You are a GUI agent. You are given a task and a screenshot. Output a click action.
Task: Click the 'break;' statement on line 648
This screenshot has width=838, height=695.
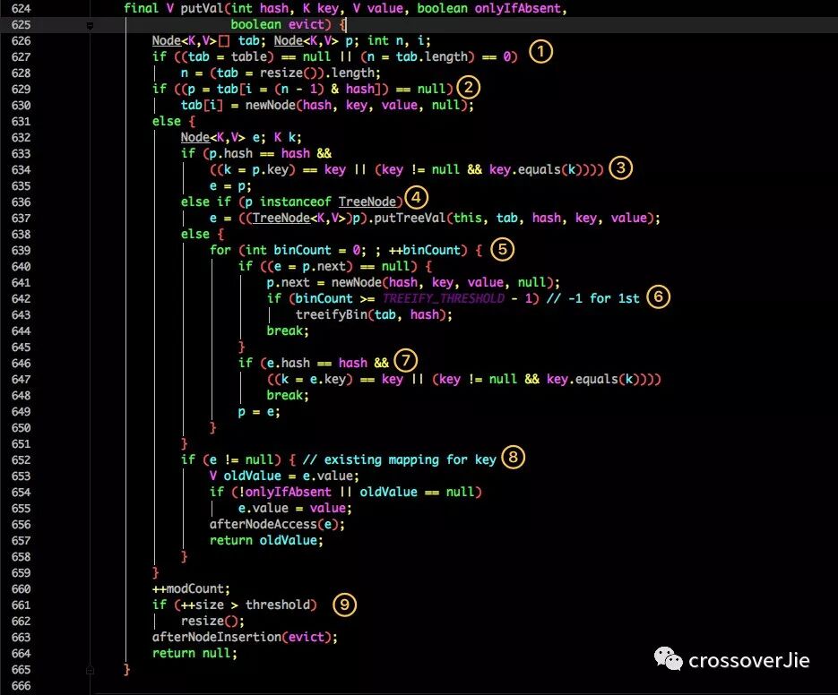coord(288,396)
